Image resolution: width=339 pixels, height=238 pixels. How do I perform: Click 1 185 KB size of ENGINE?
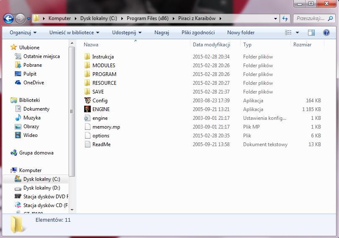click(311, 109)
